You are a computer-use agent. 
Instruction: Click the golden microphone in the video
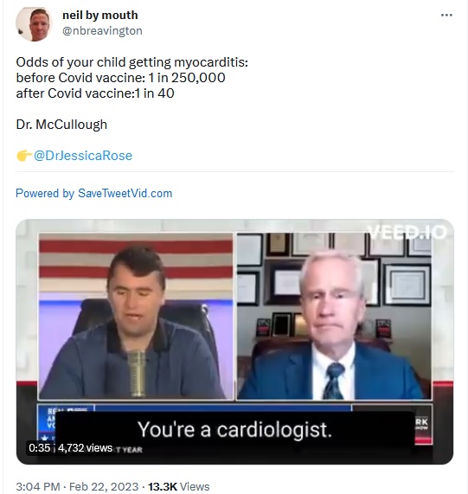tap(138, 373)
